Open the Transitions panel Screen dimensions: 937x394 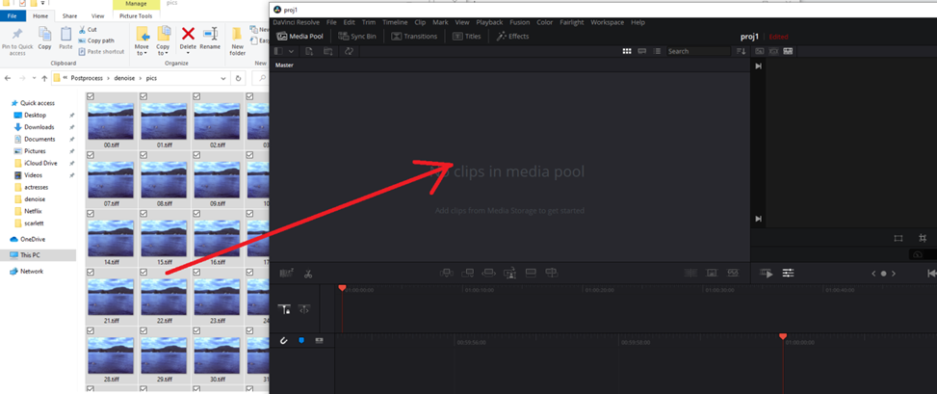click(414, 37)
